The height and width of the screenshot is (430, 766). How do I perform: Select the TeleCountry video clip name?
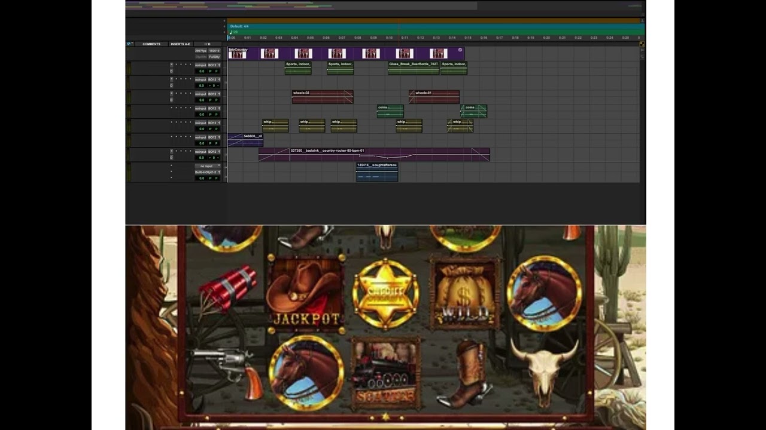click(238, 50)
